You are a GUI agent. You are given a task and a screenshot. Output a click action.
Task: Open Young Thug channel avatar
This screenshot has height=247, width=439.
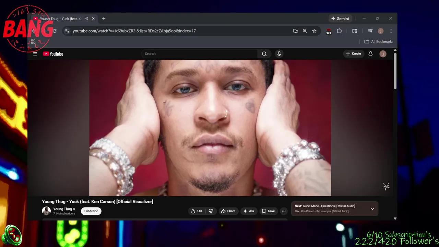tap(46, 211)
